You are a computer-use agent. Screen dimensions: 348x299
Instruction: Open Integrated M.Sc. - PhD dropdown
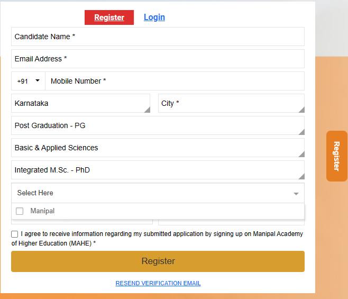(158, 170)
